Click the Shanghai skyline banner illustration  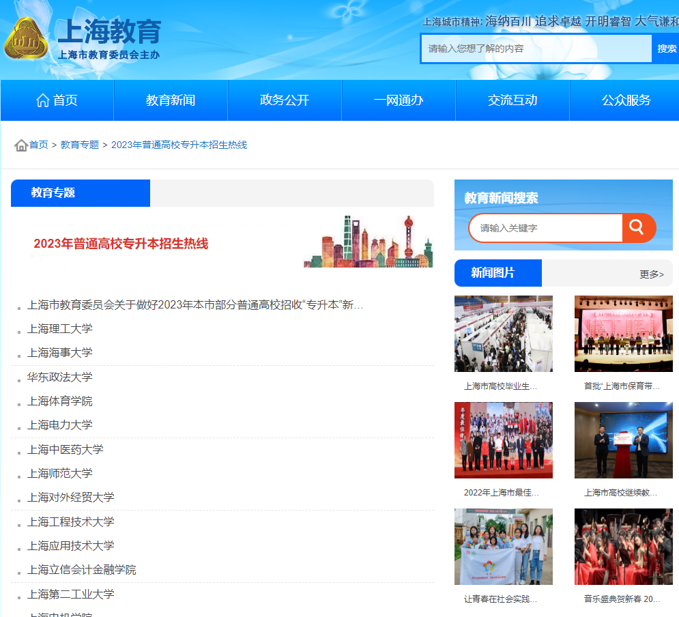tap(369, 242)
